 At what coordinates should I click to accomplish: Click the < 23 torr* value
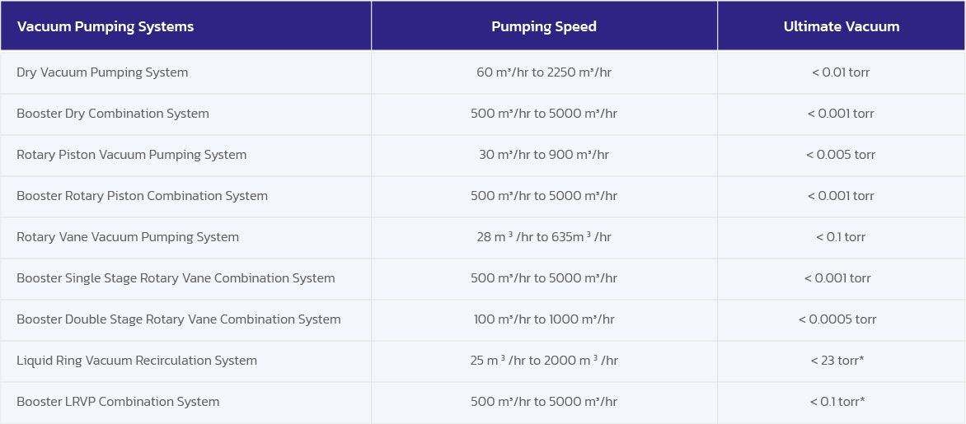pyautogui.click(x=837, y=361)
